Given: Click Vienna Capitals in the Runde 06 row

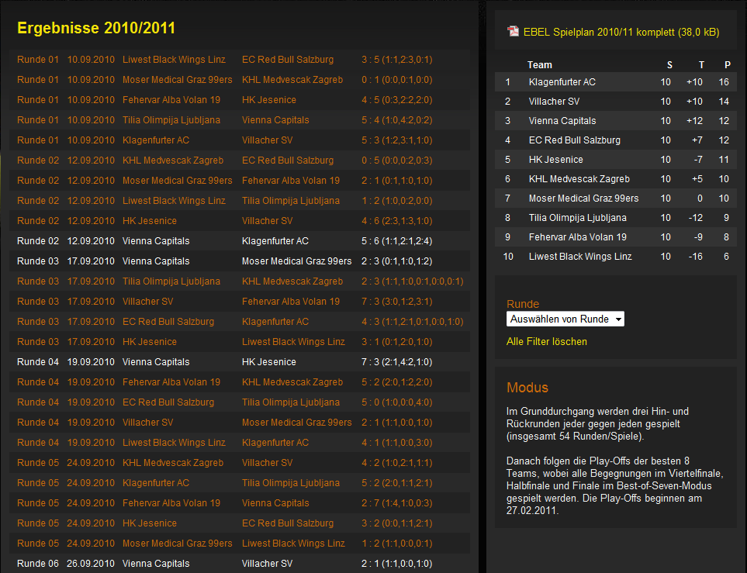Looking at the screenshot, I should click(156, 564).
